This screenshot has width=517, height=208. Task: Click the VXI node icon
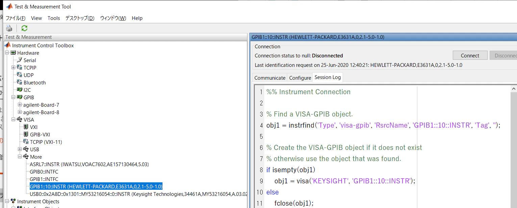[x=26, y=127]
